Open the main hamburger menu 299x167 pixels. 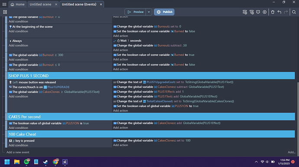pos(4,4)
